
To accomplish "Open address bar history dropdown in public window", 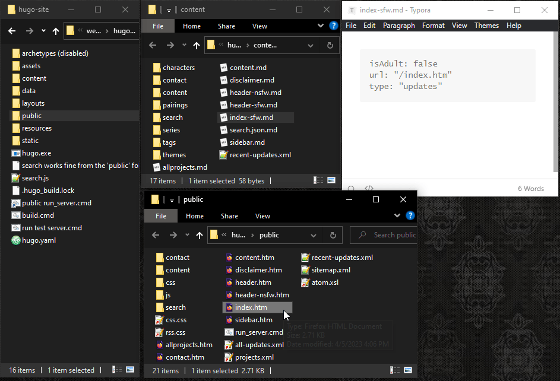I will (x=317, y=235).
